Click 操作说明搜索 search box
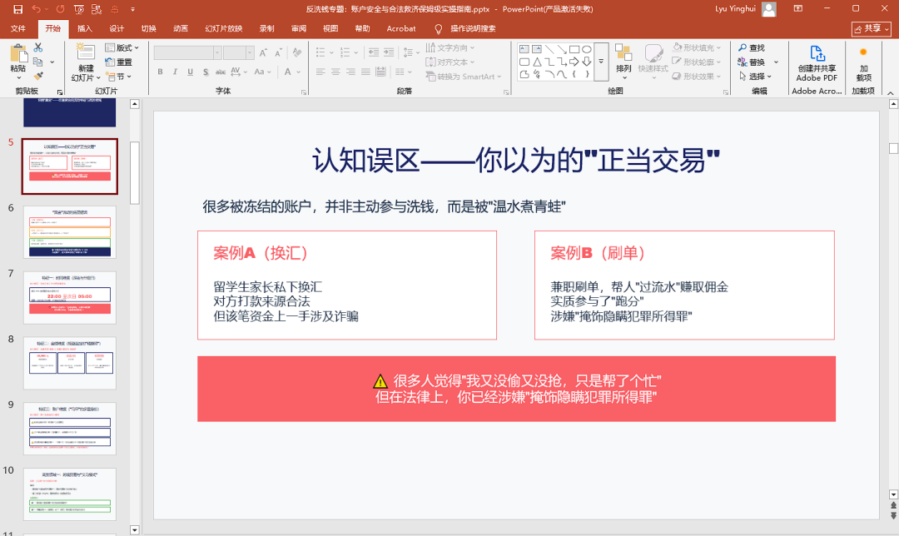This screenshot has width=899, height=536. [473, 28]
